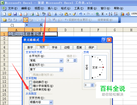
Task: Open the 窗口 Window menu
Action: 105,8
